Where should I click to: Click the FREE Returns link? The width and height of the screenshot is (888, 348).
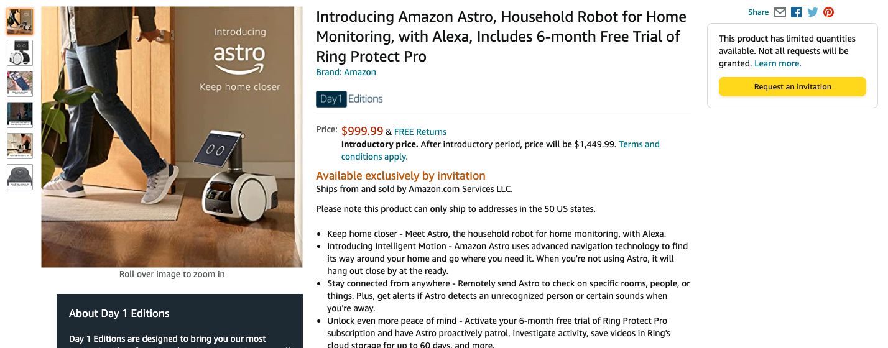pos(420,132)
